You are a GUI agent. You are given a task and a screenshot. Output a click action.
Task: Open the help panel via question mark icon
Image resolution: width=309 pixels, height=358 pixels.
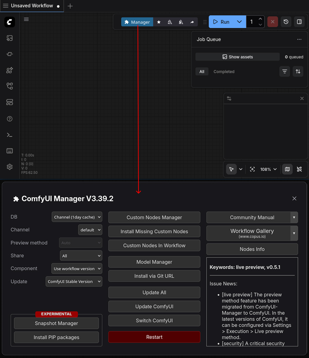tap(10, 119)
